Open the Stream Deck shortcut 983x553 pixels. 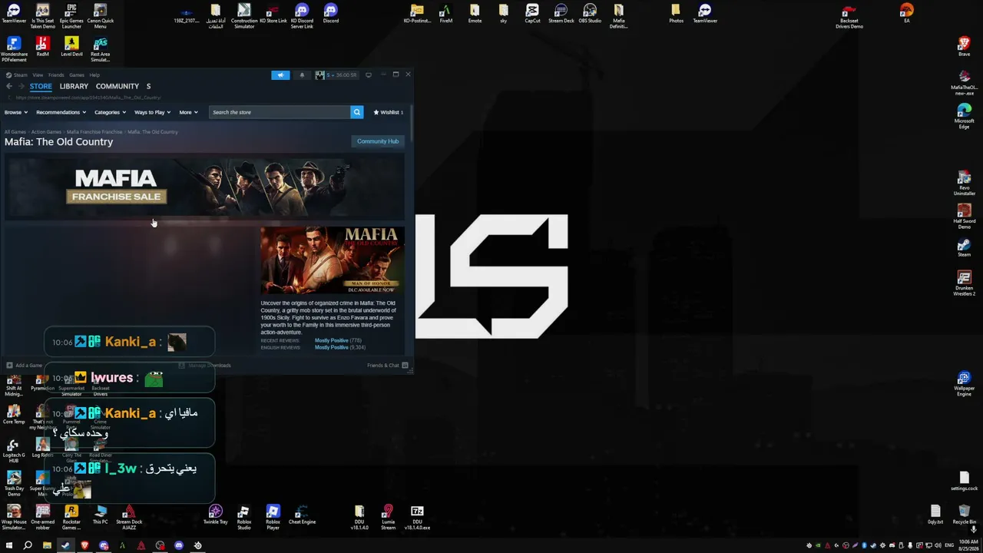pos(561,14)
